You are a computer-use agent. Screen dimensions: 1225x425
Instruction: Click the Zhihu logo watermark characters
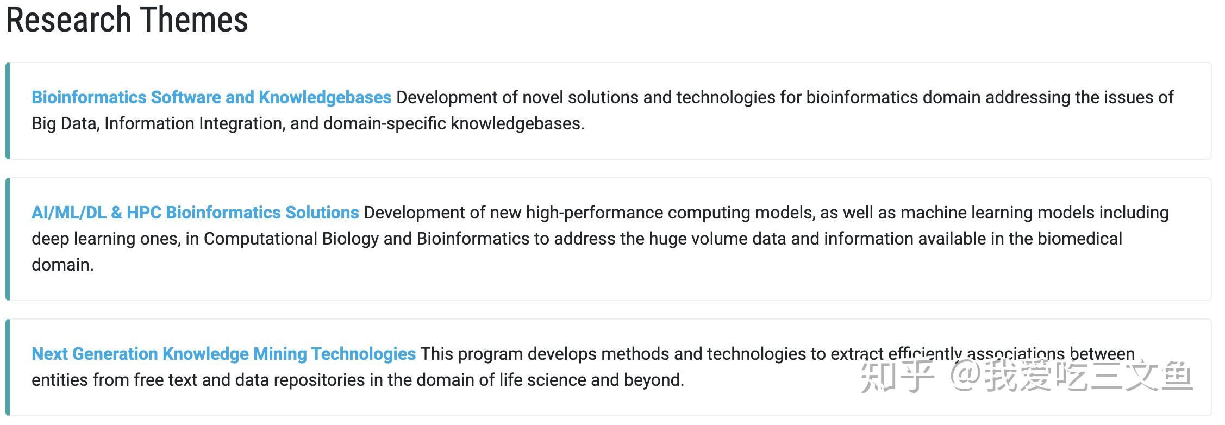[x=897, y=377]
